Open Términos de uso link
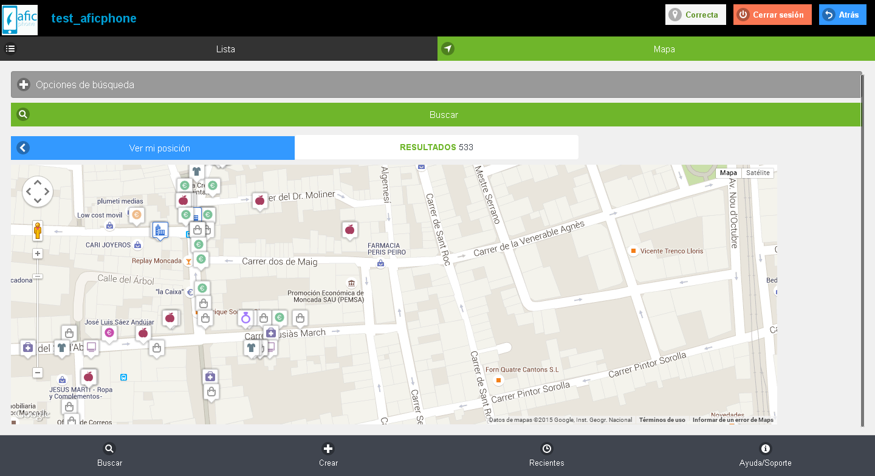875x476 pixels. pyautogui.click(x=662, y=420)
